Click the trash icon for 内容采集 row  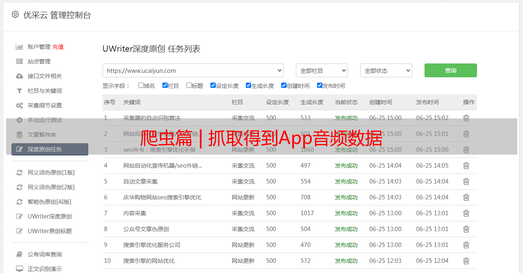coord(466,213)
